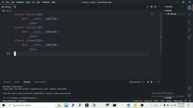This screenshot has width=193, height=108.
Task: Open the launch profile dropdown beside plus
Action: click(145, 82)
